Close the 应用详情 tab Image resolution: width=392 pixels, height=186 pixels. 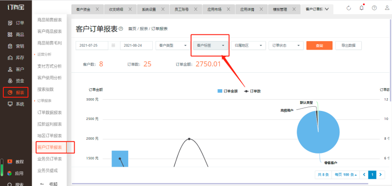[261, 9]
